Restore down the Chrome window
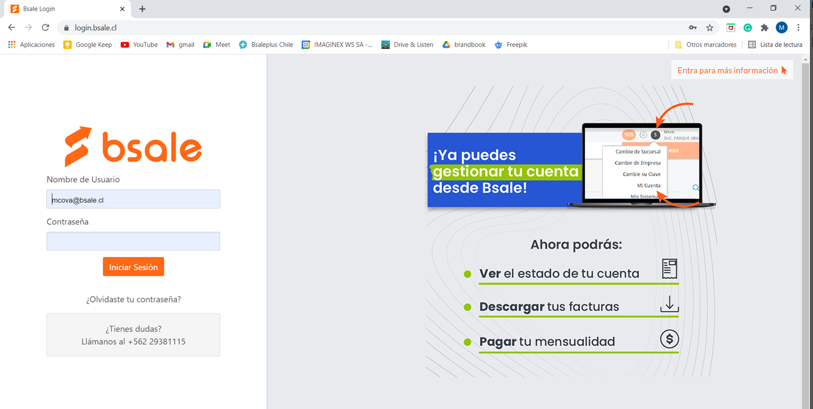 [773, 8]
